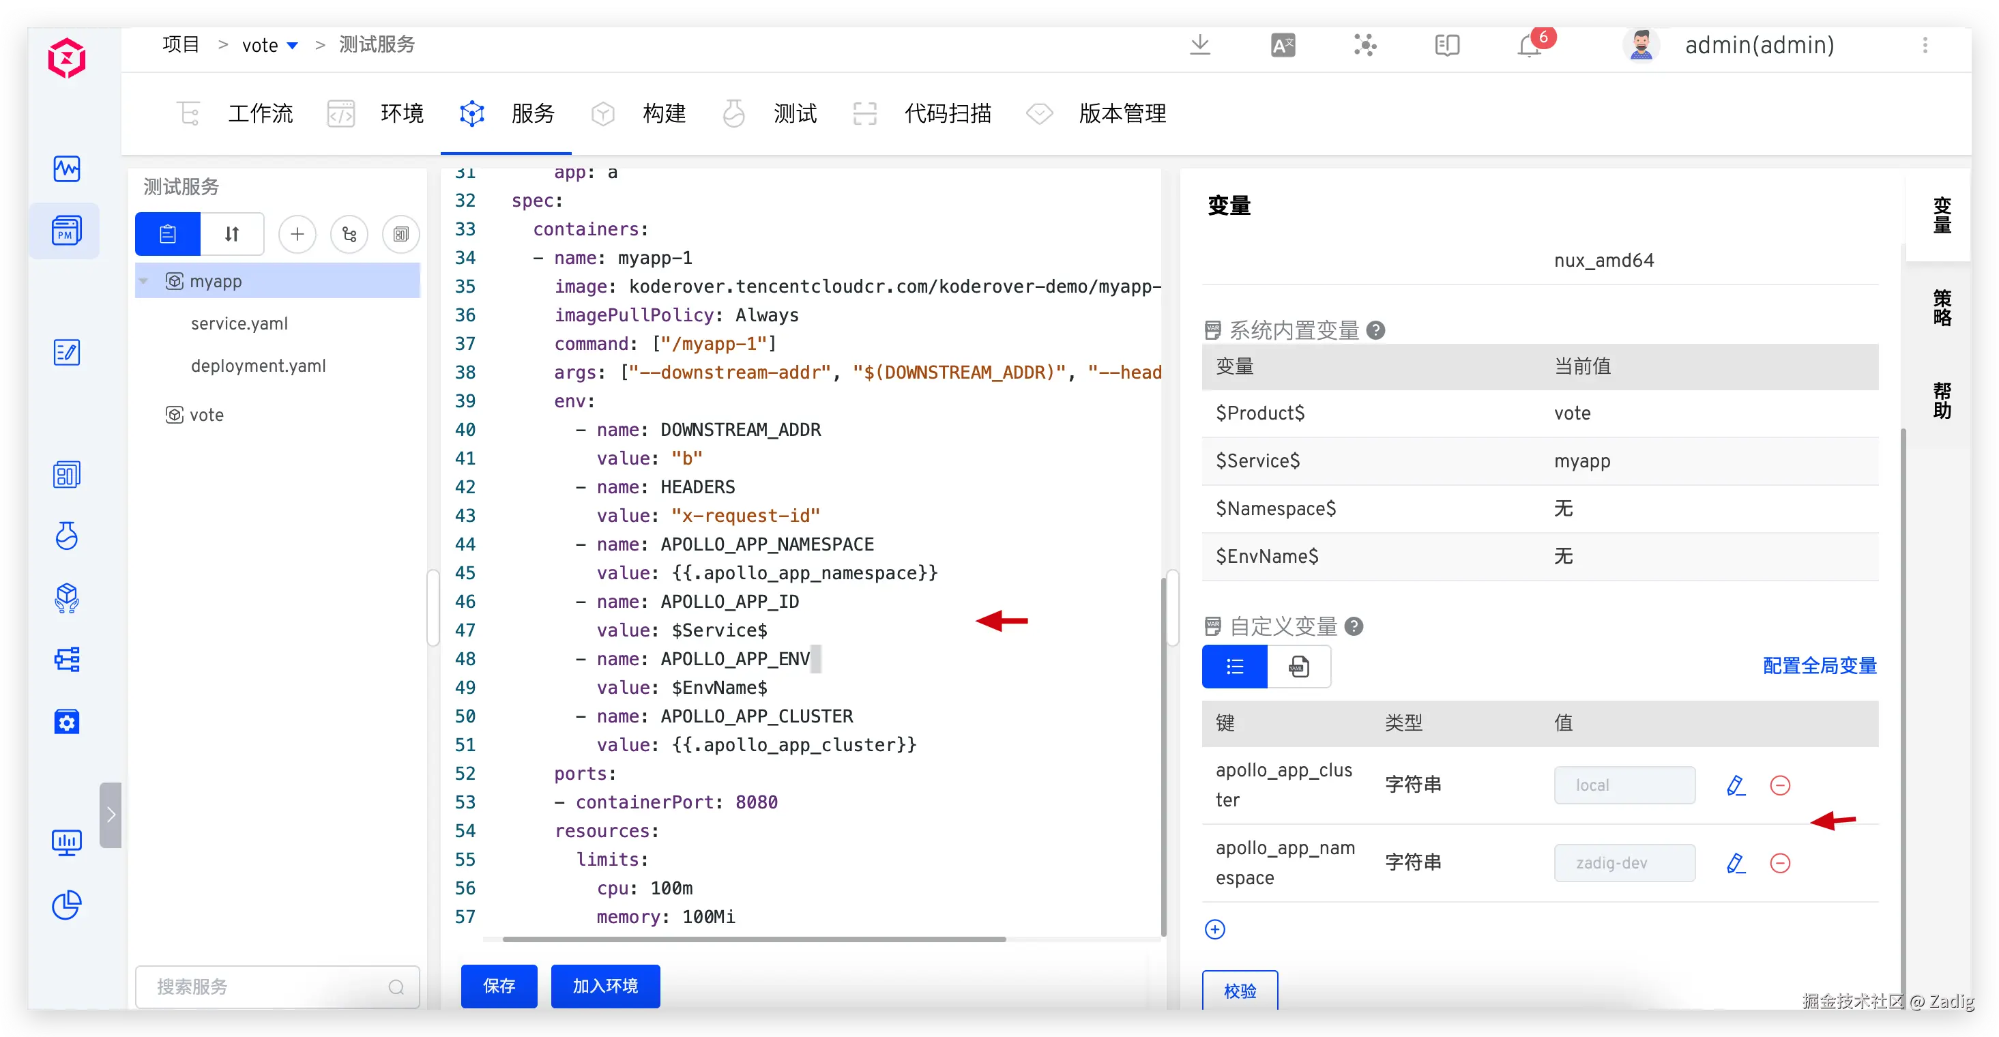The width and height of the screenshot is (1999, 1037).
Task: Click the language translate icon
Action: (x=1283, y=46)
